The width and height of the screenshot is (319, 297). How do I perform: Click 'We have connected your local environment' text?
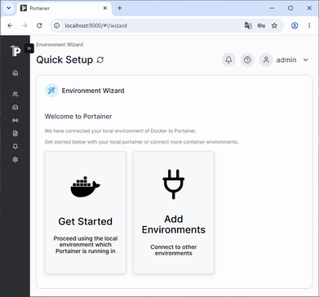coord(121,131)
